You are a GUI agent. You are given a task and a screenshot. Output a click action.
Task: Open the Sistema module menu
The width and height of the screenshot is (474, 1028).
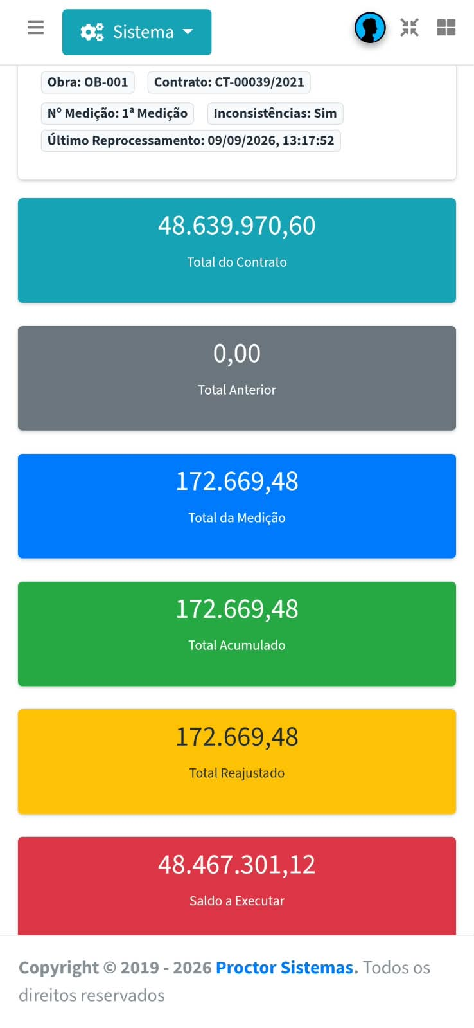click(137, 32)
